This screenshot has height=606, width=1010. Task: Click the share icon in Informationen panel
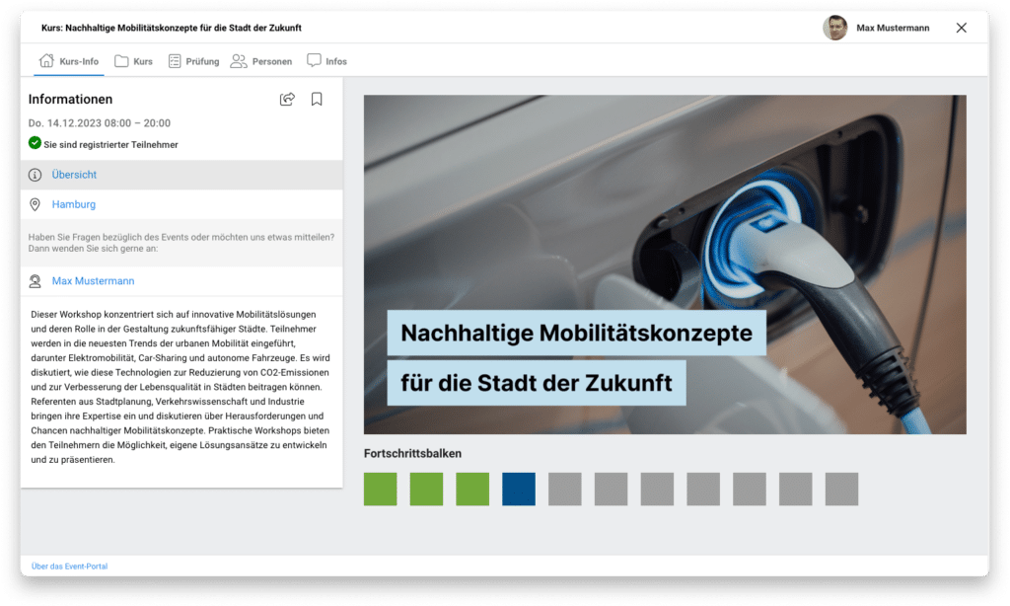point(287,99)
